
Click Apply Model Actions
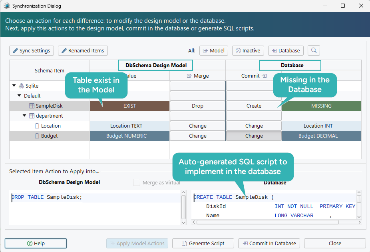pos(137,243)
